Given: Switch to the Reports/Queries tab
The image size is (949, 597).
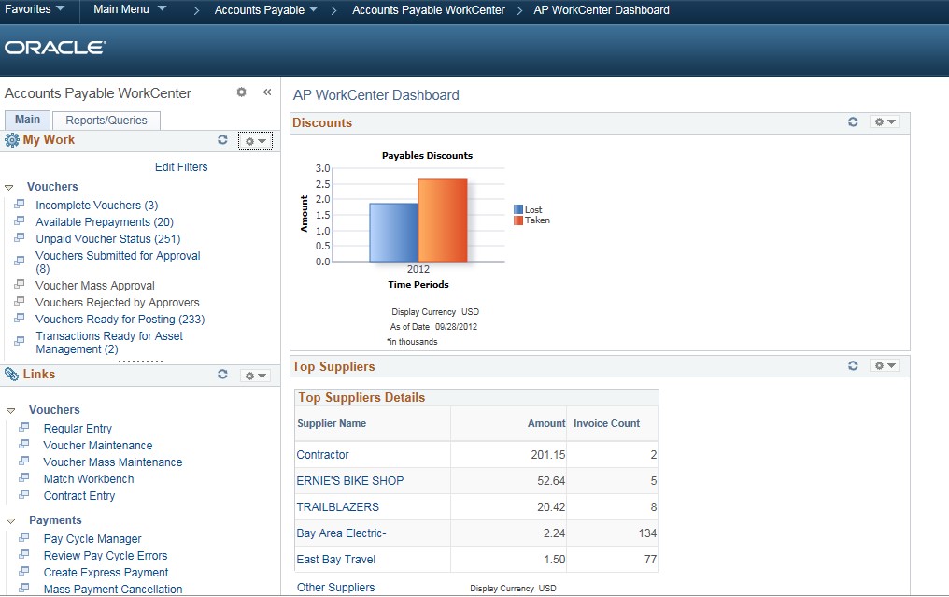Looking at the screenshot, I should [106, 120].
